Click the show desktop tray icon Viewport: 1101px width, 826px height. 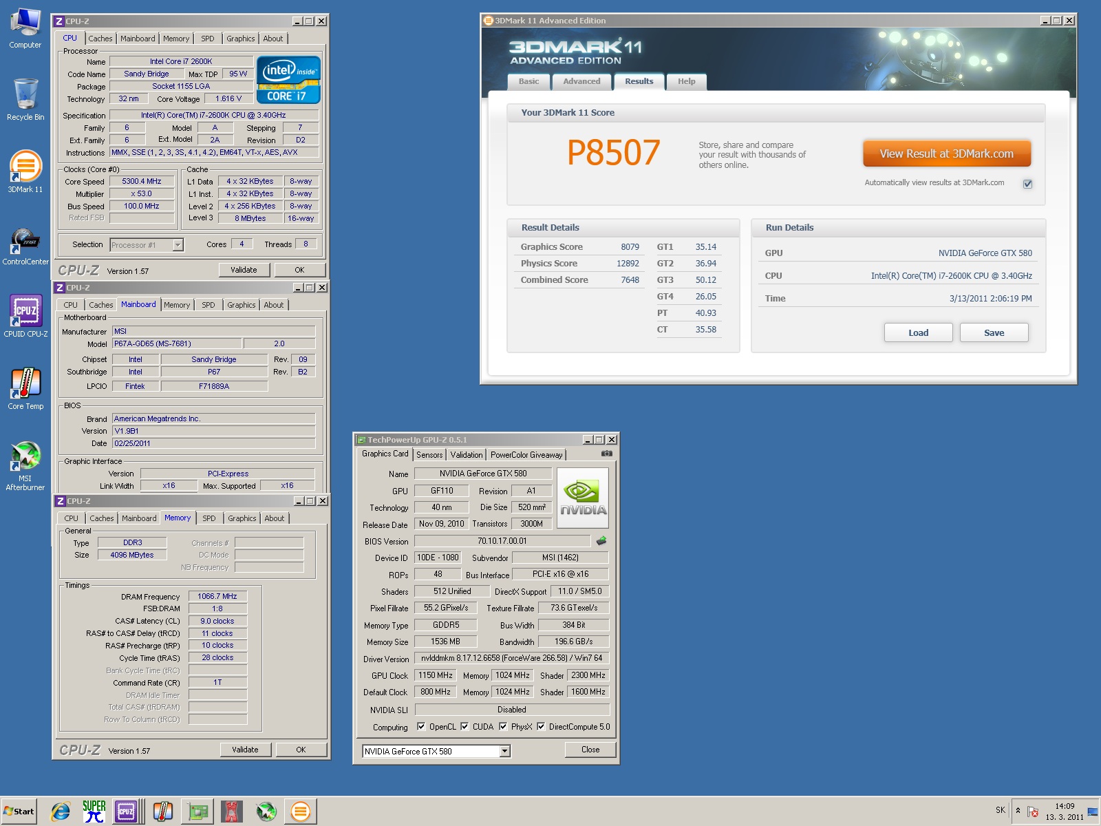click(x=1093, y=812)
